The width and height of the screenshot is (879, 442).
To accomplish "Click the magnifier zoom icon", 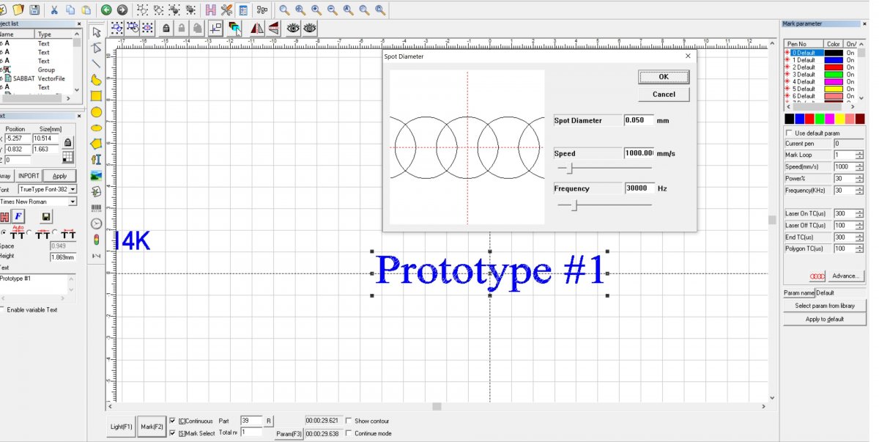I will point(284,10).
